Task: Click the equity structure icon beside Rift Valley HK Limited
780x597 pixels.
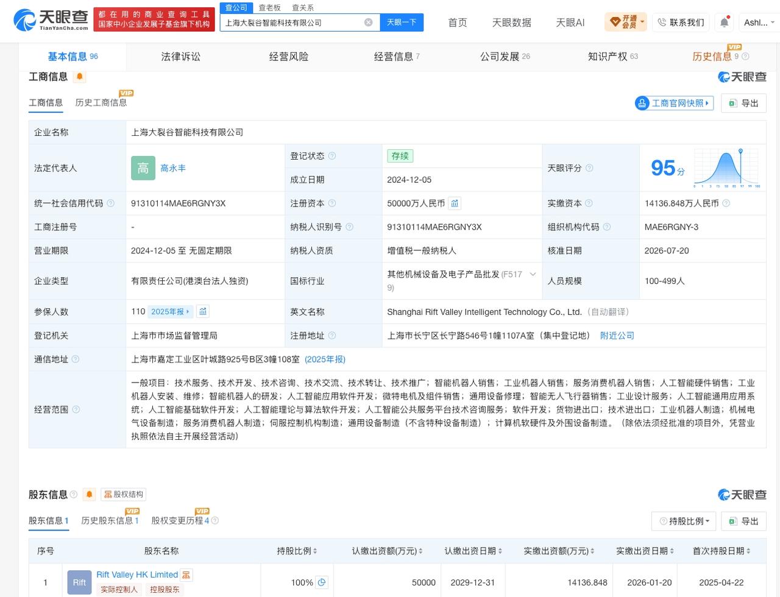Action: point(186,575)
